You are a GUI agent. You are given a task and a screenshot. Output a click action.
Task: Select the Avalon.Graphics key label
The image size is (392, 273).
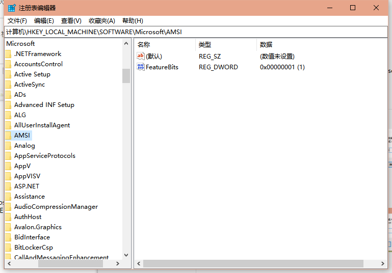(x=38, y=227)
